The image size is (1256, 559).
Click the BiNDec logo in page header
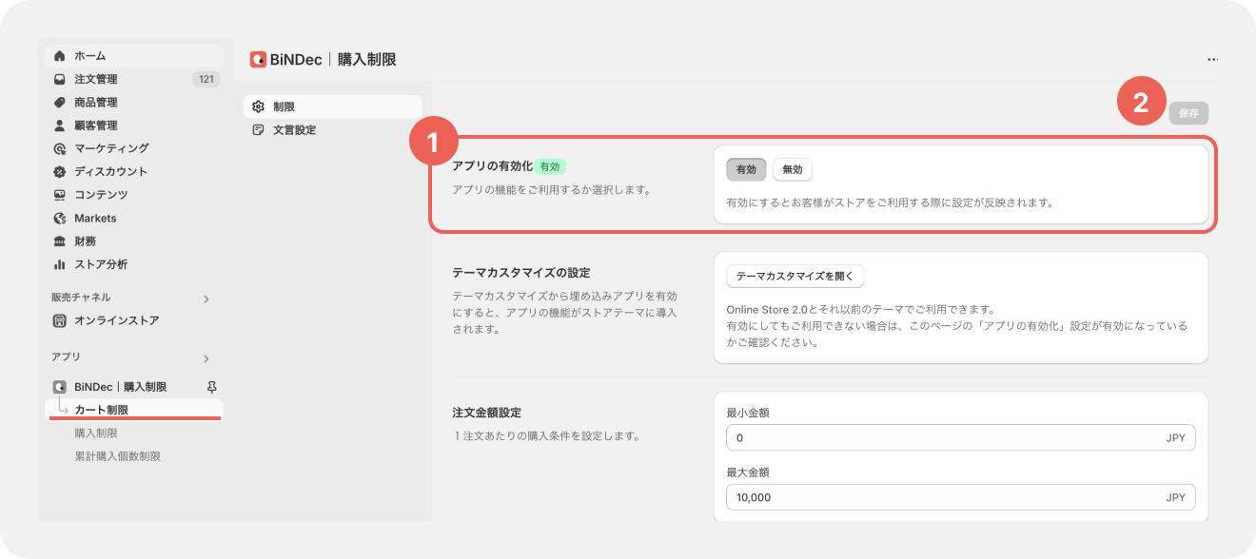[x=258, y=59]
